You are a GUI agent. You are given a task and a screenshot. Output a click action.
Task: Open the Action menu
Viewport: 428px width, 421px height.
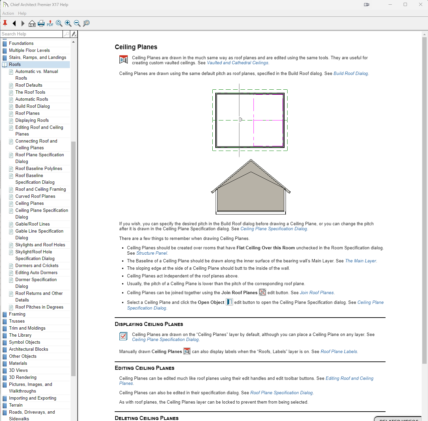tap(8, 13)
